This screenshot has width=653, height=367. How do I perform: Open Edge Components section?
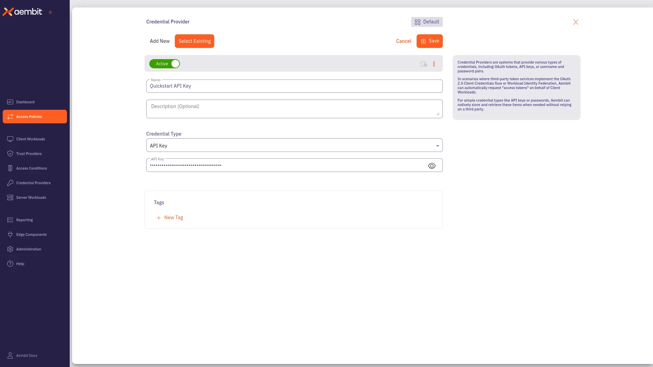coord(35,234)
